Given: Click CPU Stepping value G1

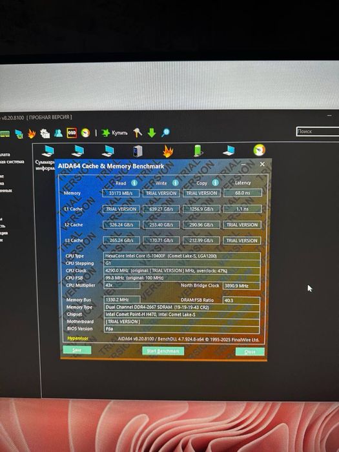Looking at the screenshot, I should pos(182,263).
